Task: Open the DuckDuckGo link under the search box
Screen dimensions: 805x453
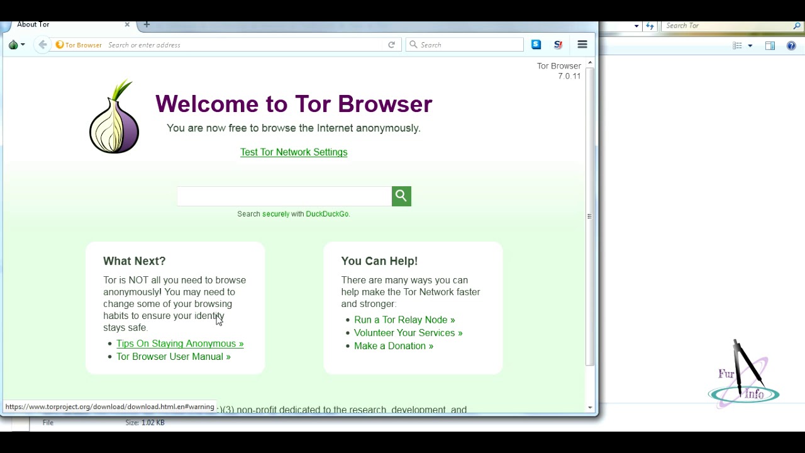Action: point(327,214)
